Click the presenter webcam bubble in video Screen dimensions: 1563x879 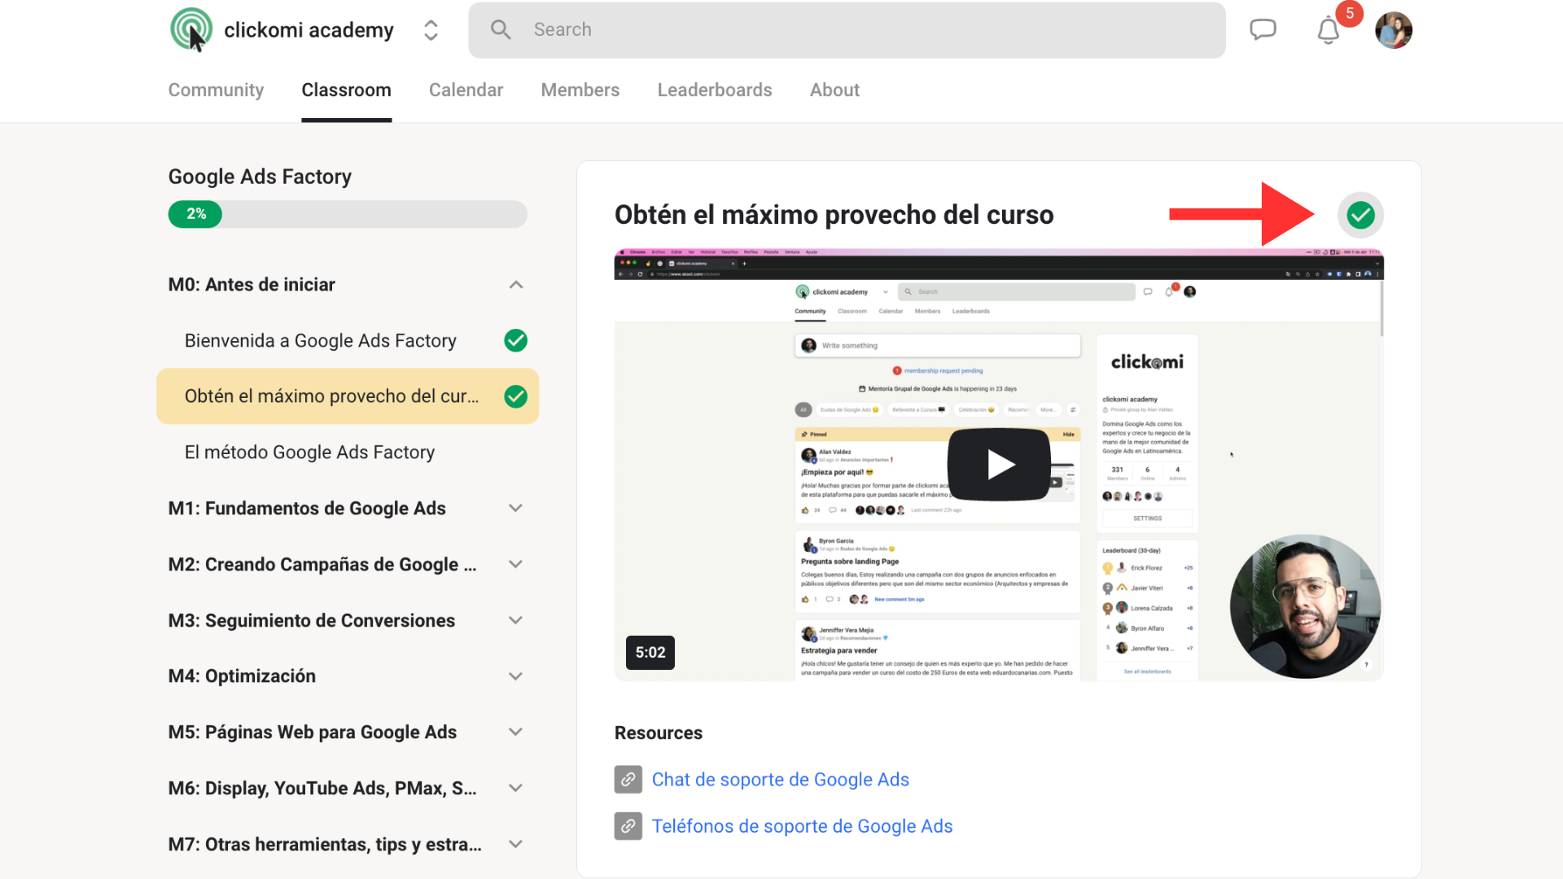coord(1305,606)
